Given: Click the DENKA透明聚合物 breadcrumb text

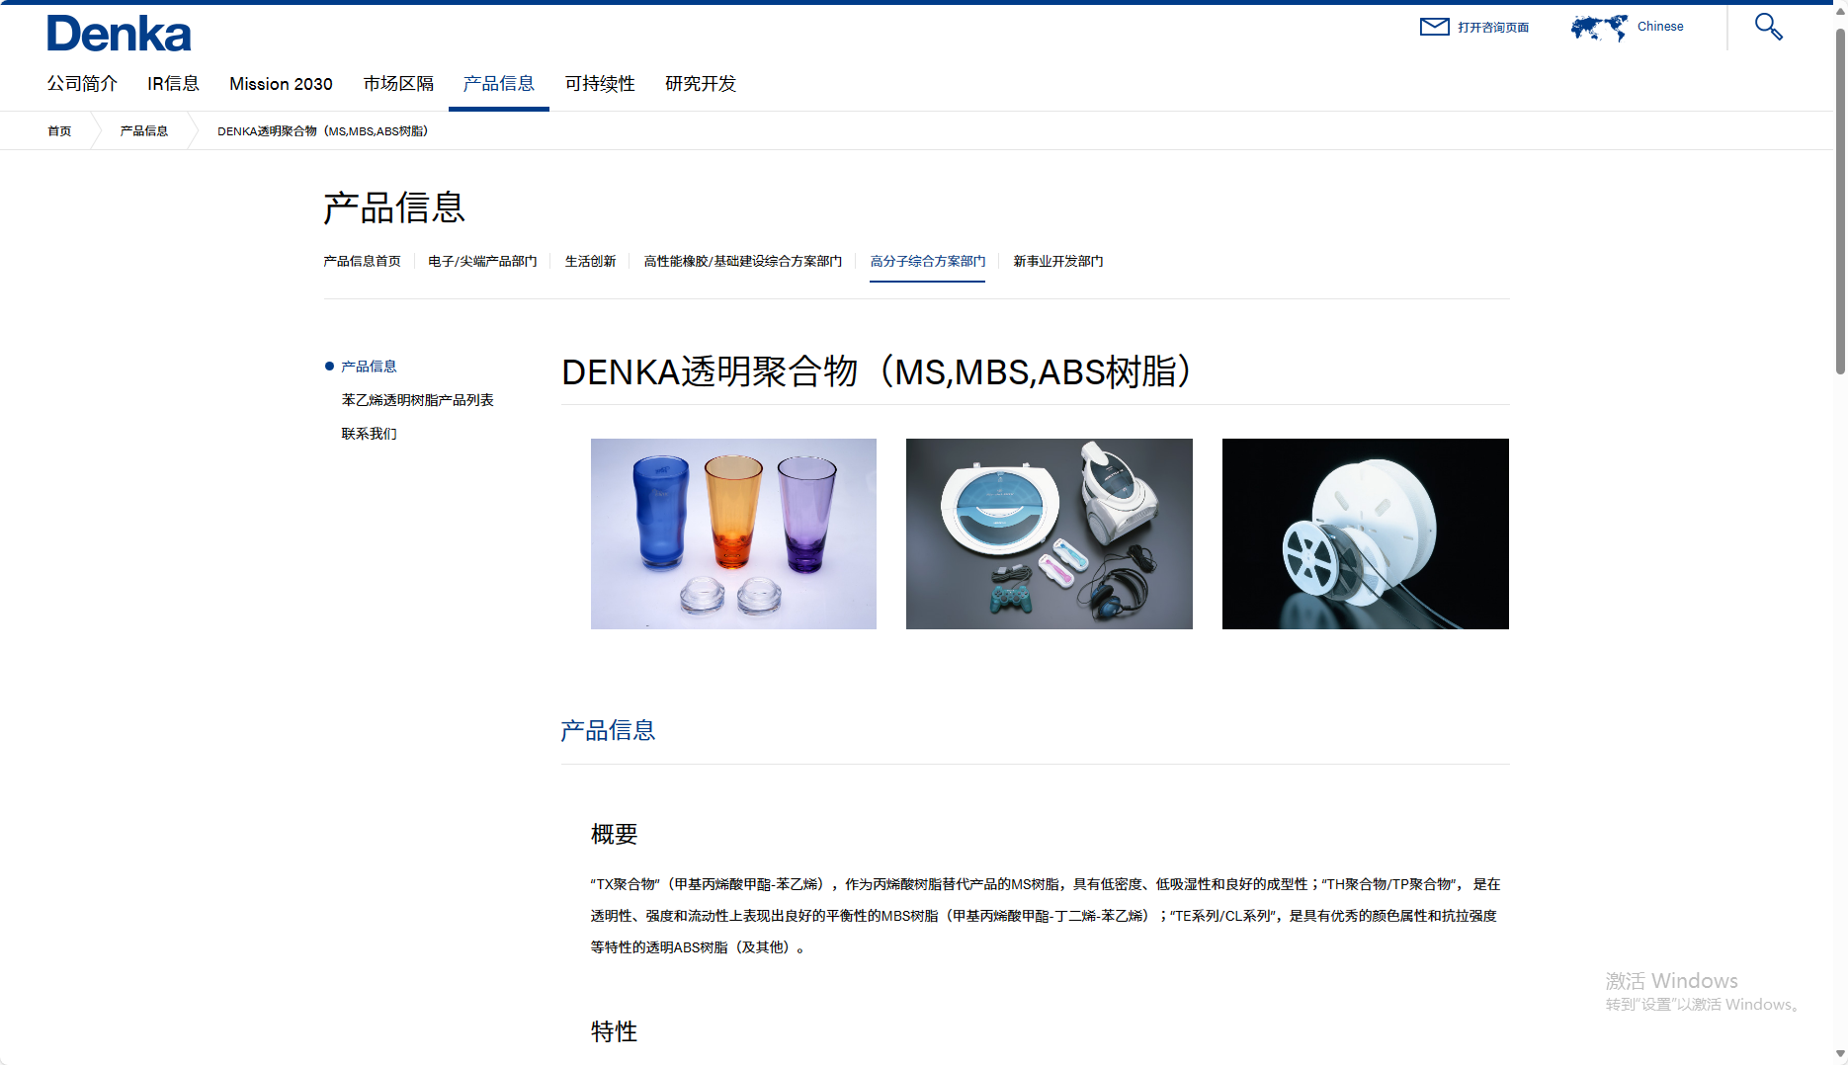Looking at the screenshot, I should [x=322, y=131].
